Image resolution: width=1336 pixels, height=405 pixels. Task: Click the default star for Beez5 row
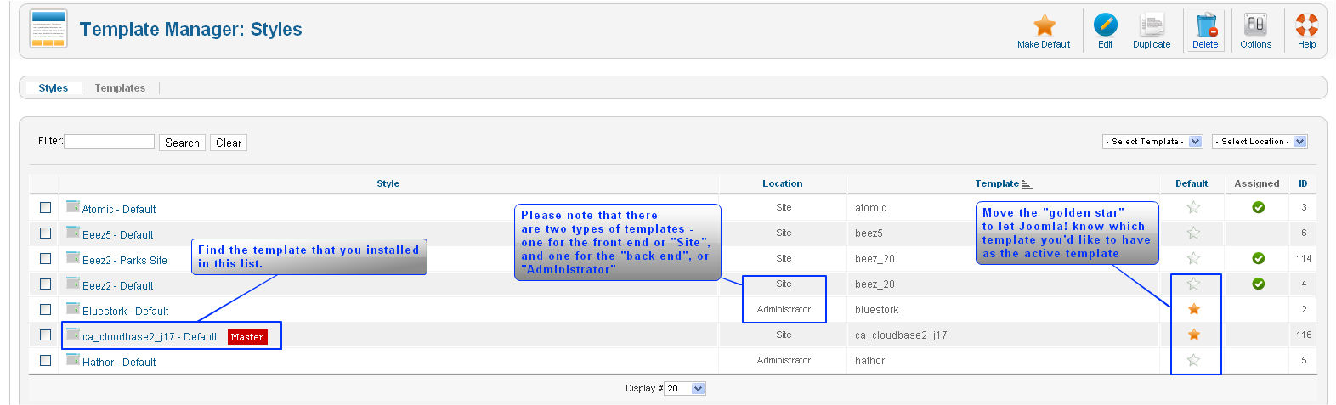click(x=1193, y=233)
